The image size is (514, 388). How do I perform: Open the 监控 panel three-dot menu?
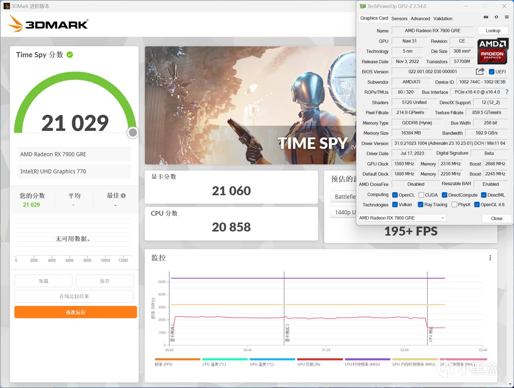(490, 258)
